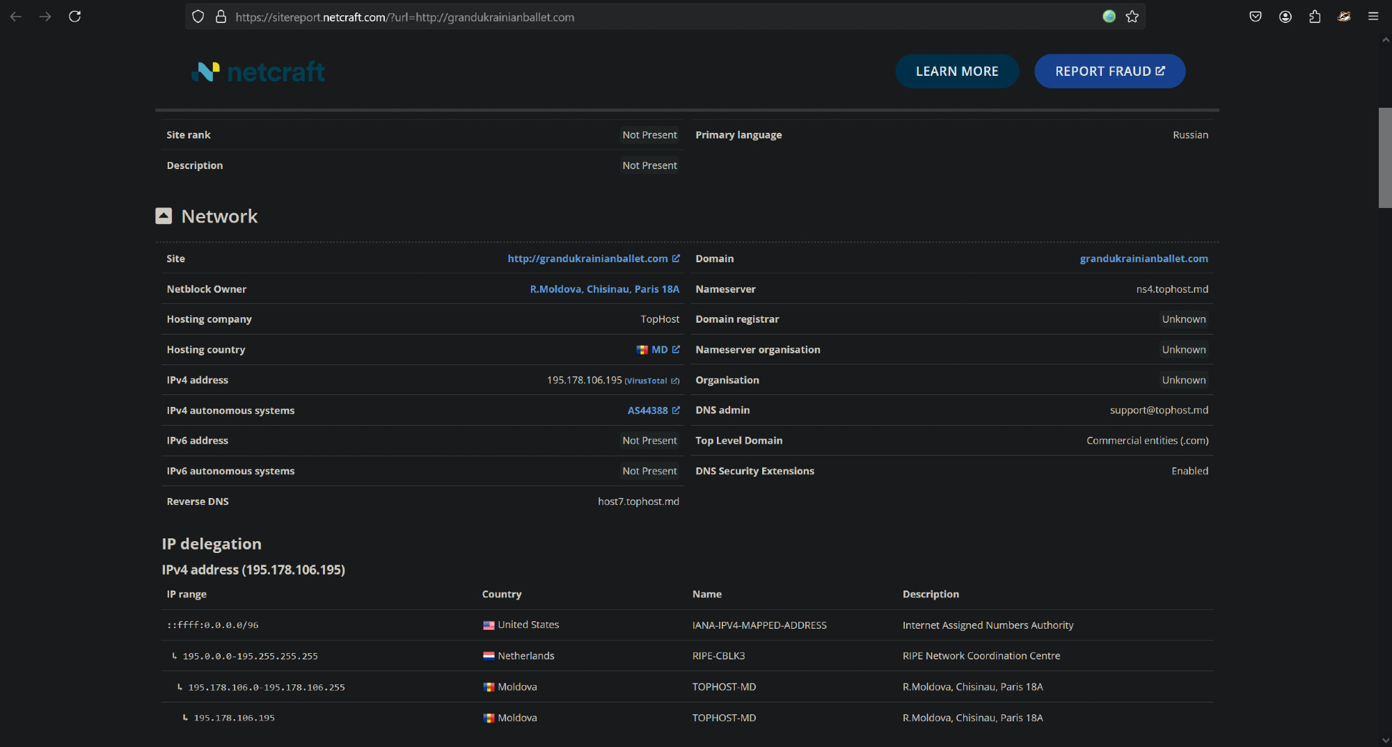Viewport: 1392px width, 747px height.
Task: Select the Russian primary language value
Action: point(1190,135)
